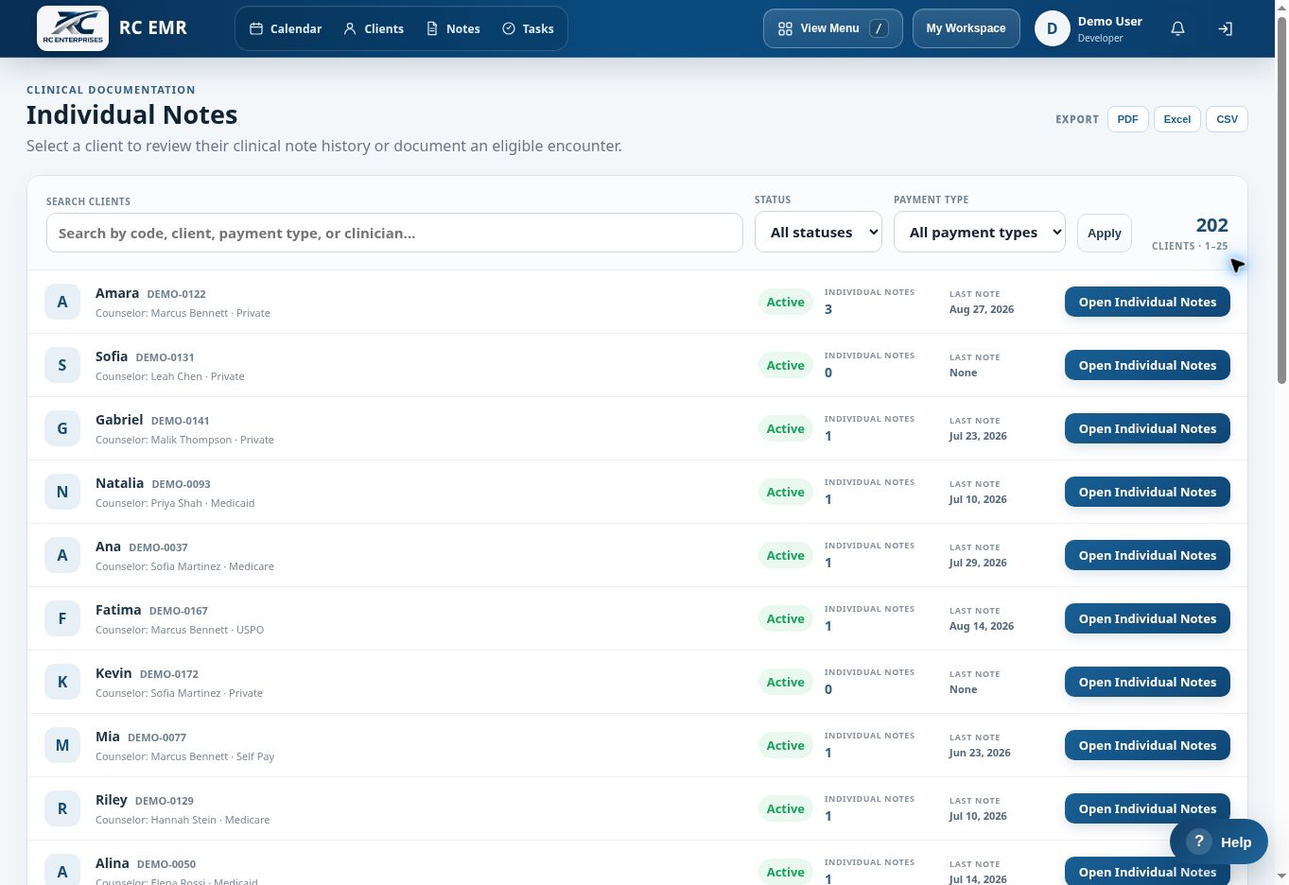
Task: Open Individual Notes for Ana
Action: click(1147, 555)
